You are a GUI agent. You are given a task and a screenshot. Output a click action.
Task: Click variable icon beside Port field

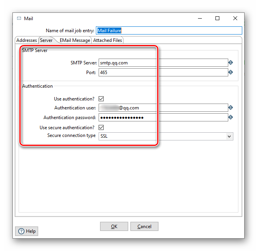(x=231, y=72)
